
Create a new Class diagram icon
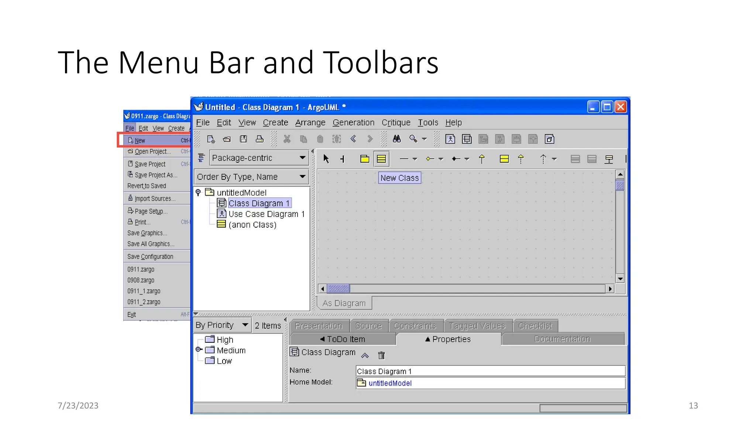point(467,139)
